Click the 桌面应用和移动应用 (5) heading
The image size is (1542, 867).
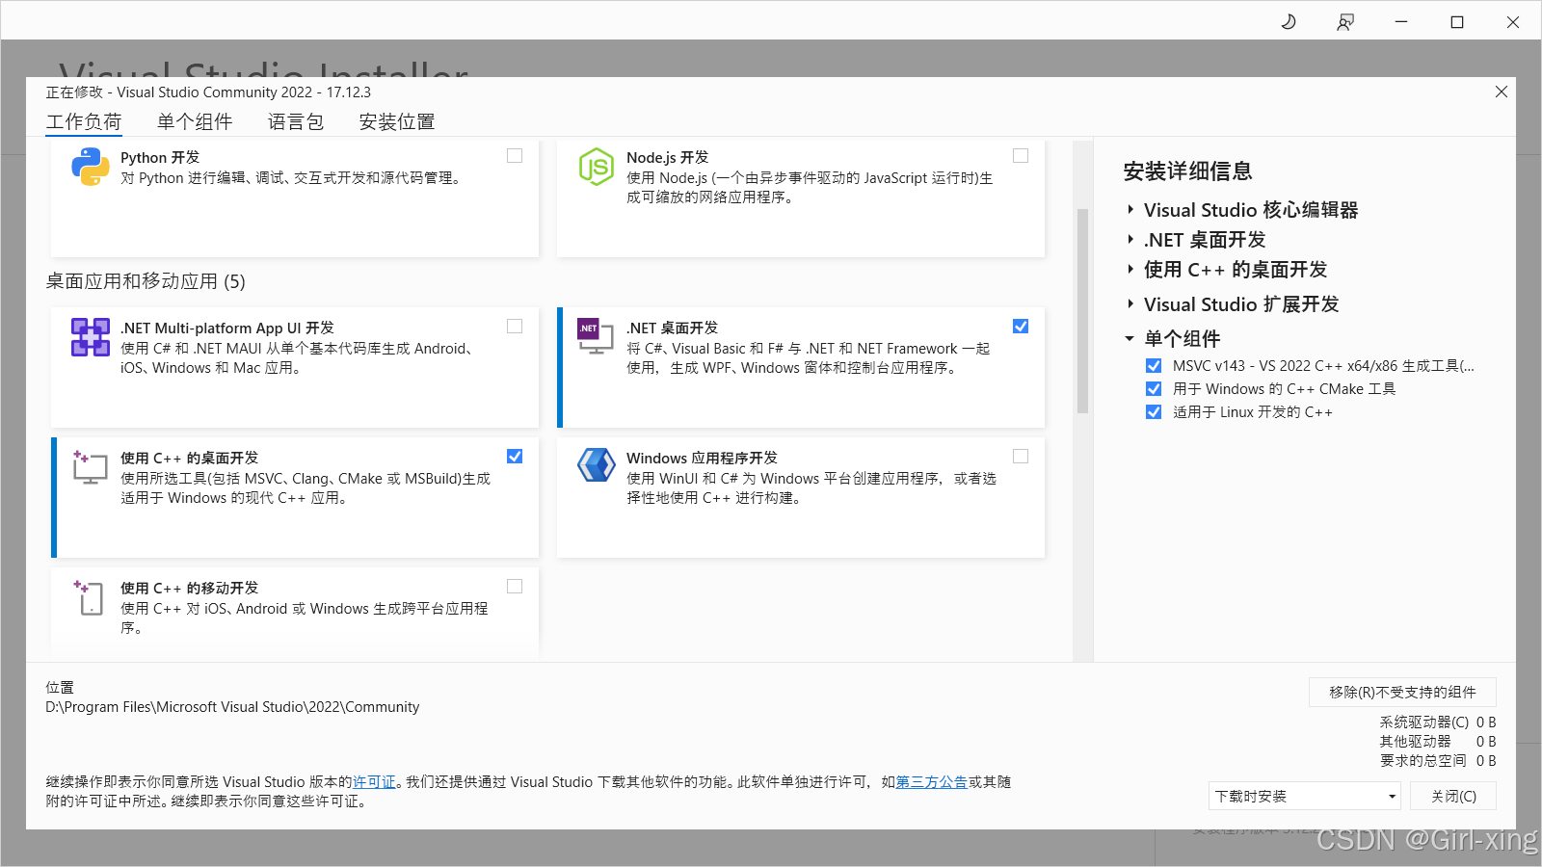click(146, 281)
